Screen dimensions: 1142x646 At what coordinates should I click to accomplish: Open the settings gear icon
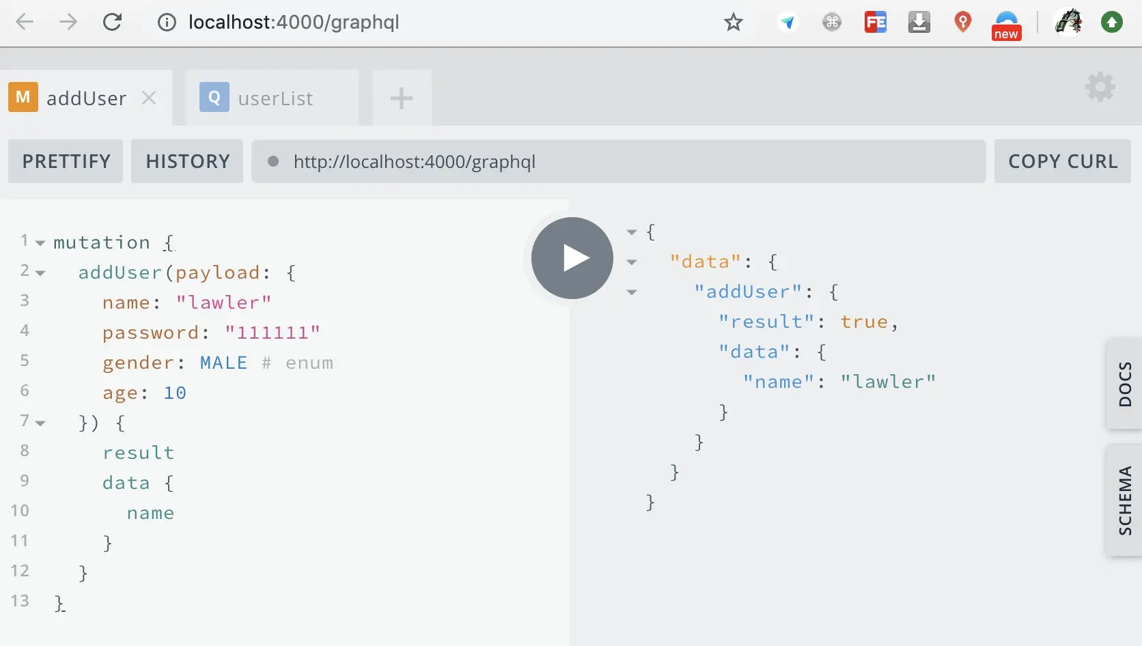tap(1100, 87)
